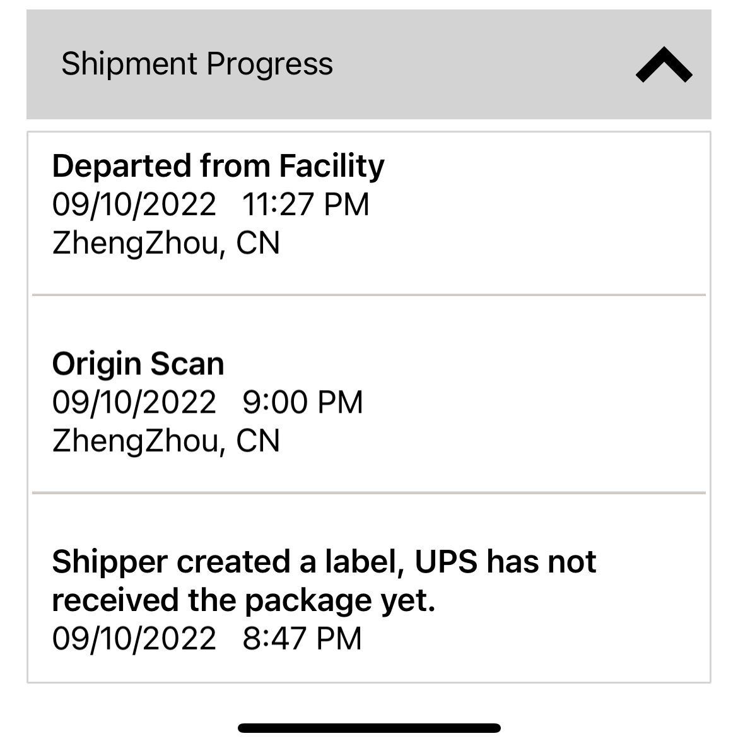Select the Departed from Facility entry

tap(218, 166)
